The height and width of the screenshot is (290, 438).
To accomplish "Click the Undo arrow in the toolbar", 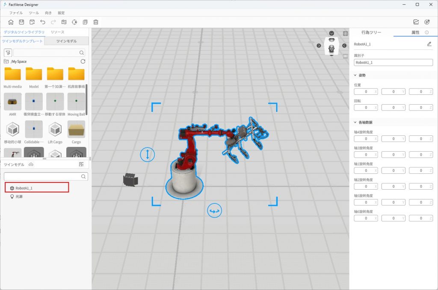I will click(x=43, y=22).
